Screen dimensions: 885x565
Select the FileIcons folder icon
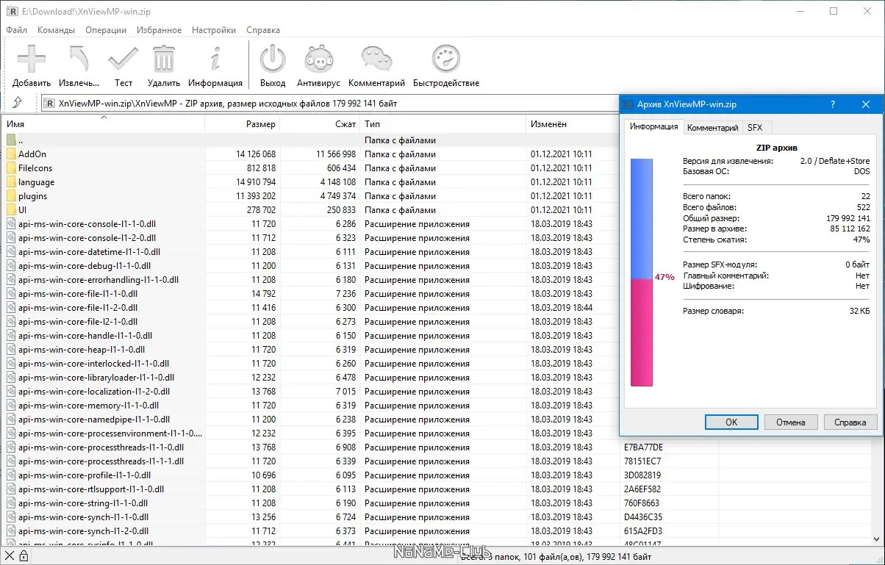11,168
